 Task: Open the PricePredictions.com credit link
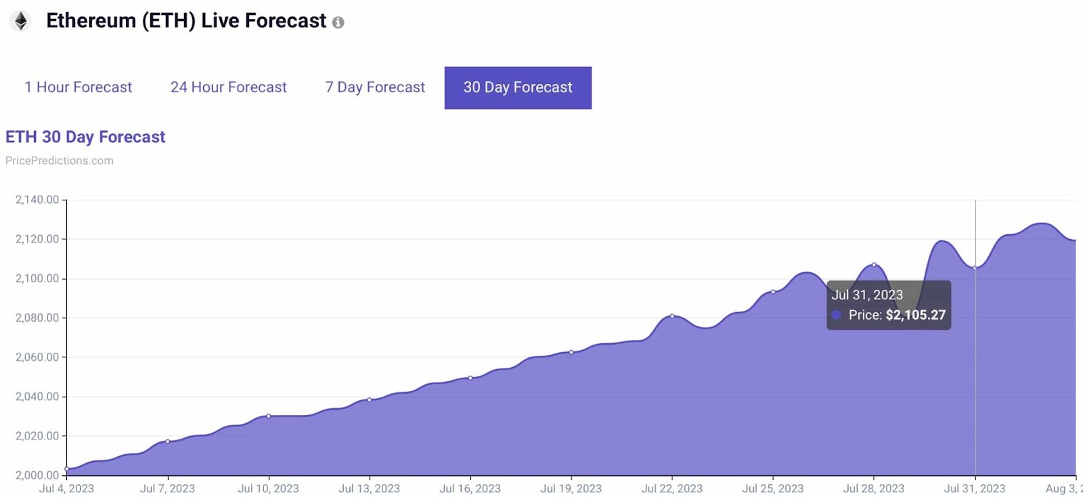60,160
